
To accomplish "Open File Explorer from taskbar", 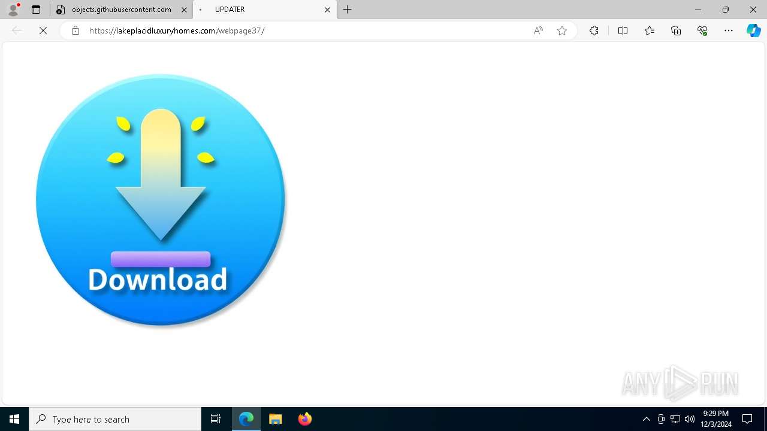I will click(x=276, y=419).
